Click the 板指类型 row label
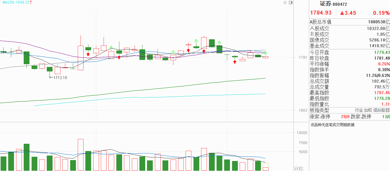The image size is (390, 171). (x=319, y=110)
